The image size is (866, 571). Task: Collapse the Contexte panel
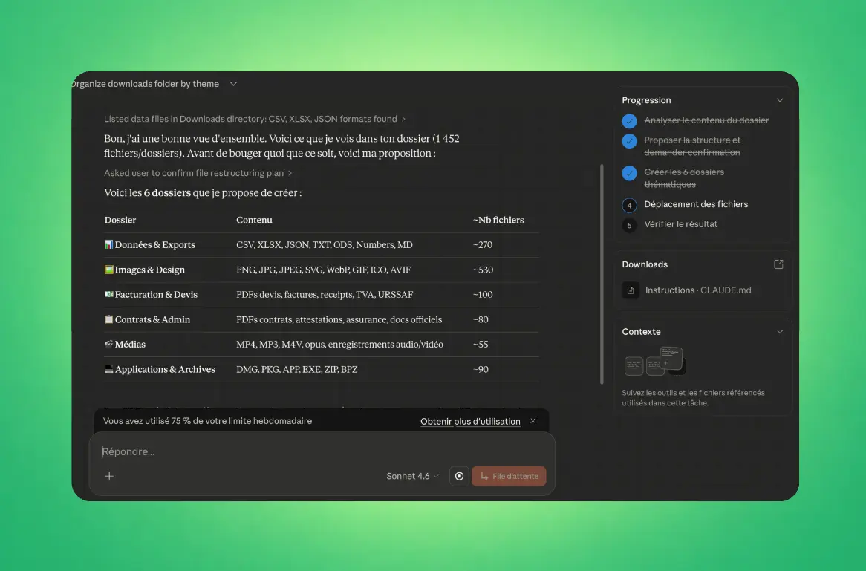779,332
